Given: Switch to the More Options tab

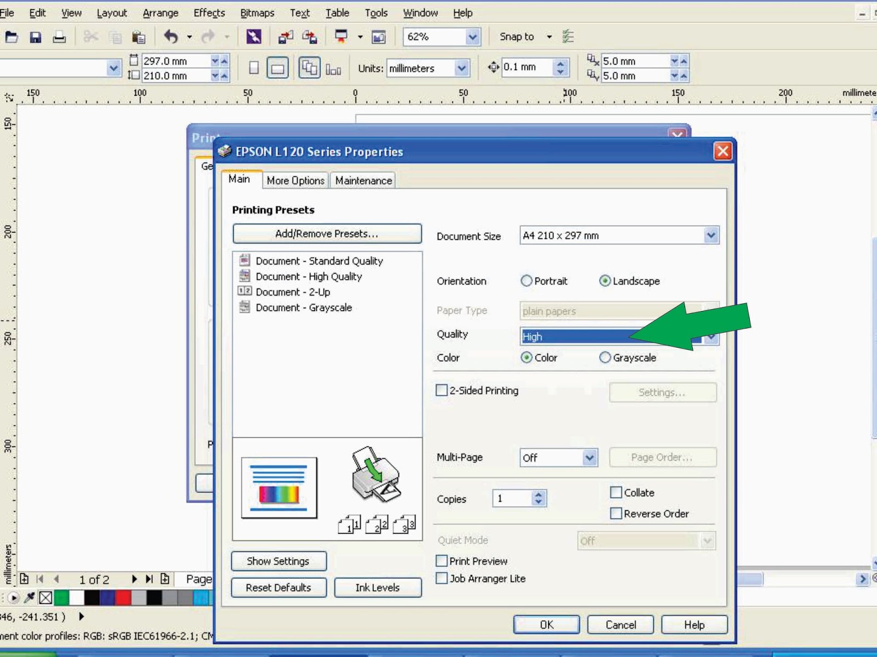Looking at the screenshot, I should click(x=295, y=181).
